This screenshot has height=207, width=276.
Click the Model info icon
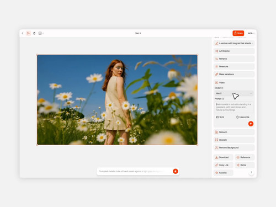pos(222,88)
